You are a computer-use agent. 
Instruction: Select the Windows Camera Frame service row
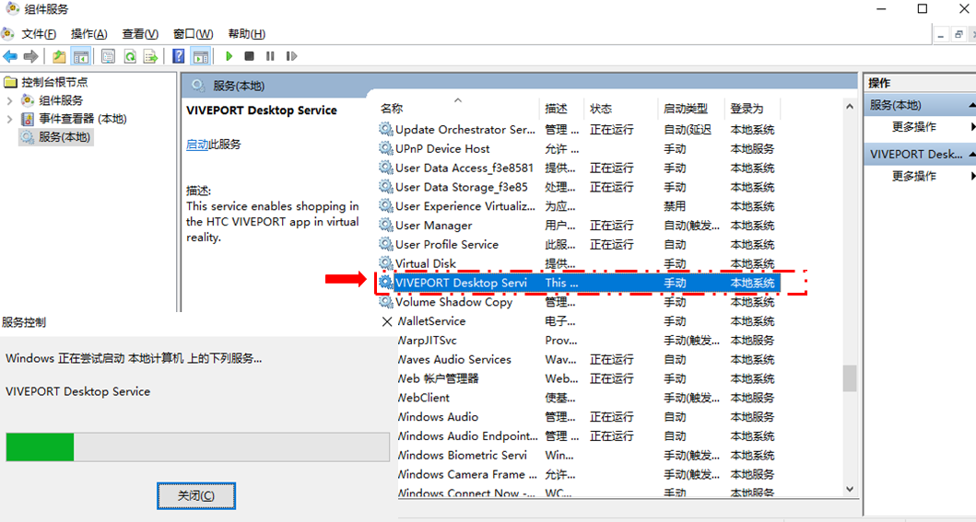(x=589, y=475)
